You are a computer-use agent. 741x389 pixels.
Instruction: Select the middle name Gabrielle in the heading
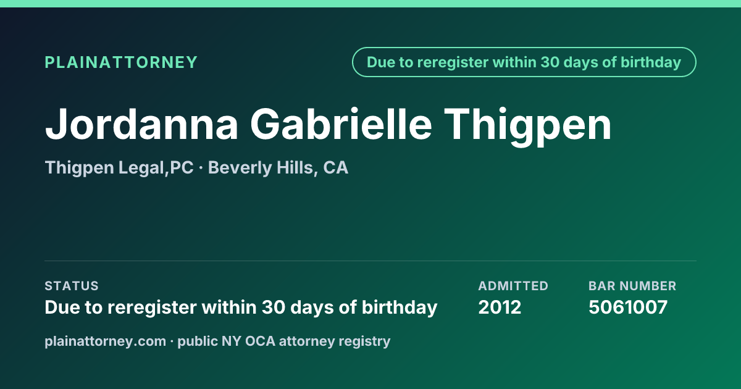tap(341, 125)
